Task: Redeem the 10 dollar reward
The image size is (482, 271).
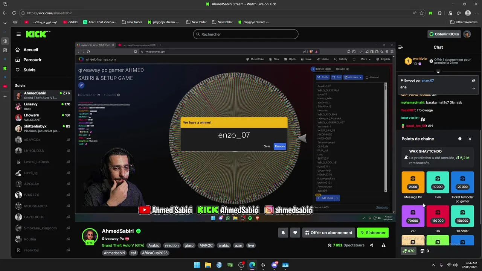Action: click(x=462, y=216)
